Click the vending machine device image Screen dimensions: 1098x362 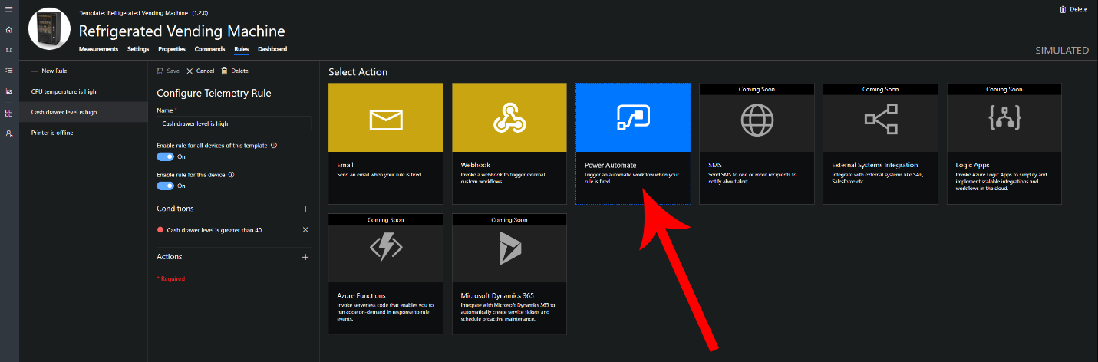(49, 28)
